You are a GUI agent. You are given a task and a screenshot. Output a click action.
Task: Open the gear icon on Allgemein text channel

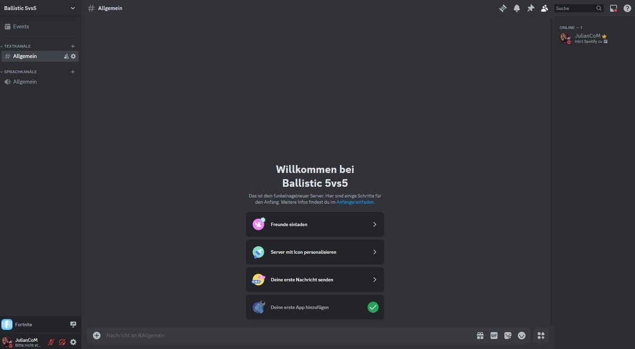click(x=74, y=56)
